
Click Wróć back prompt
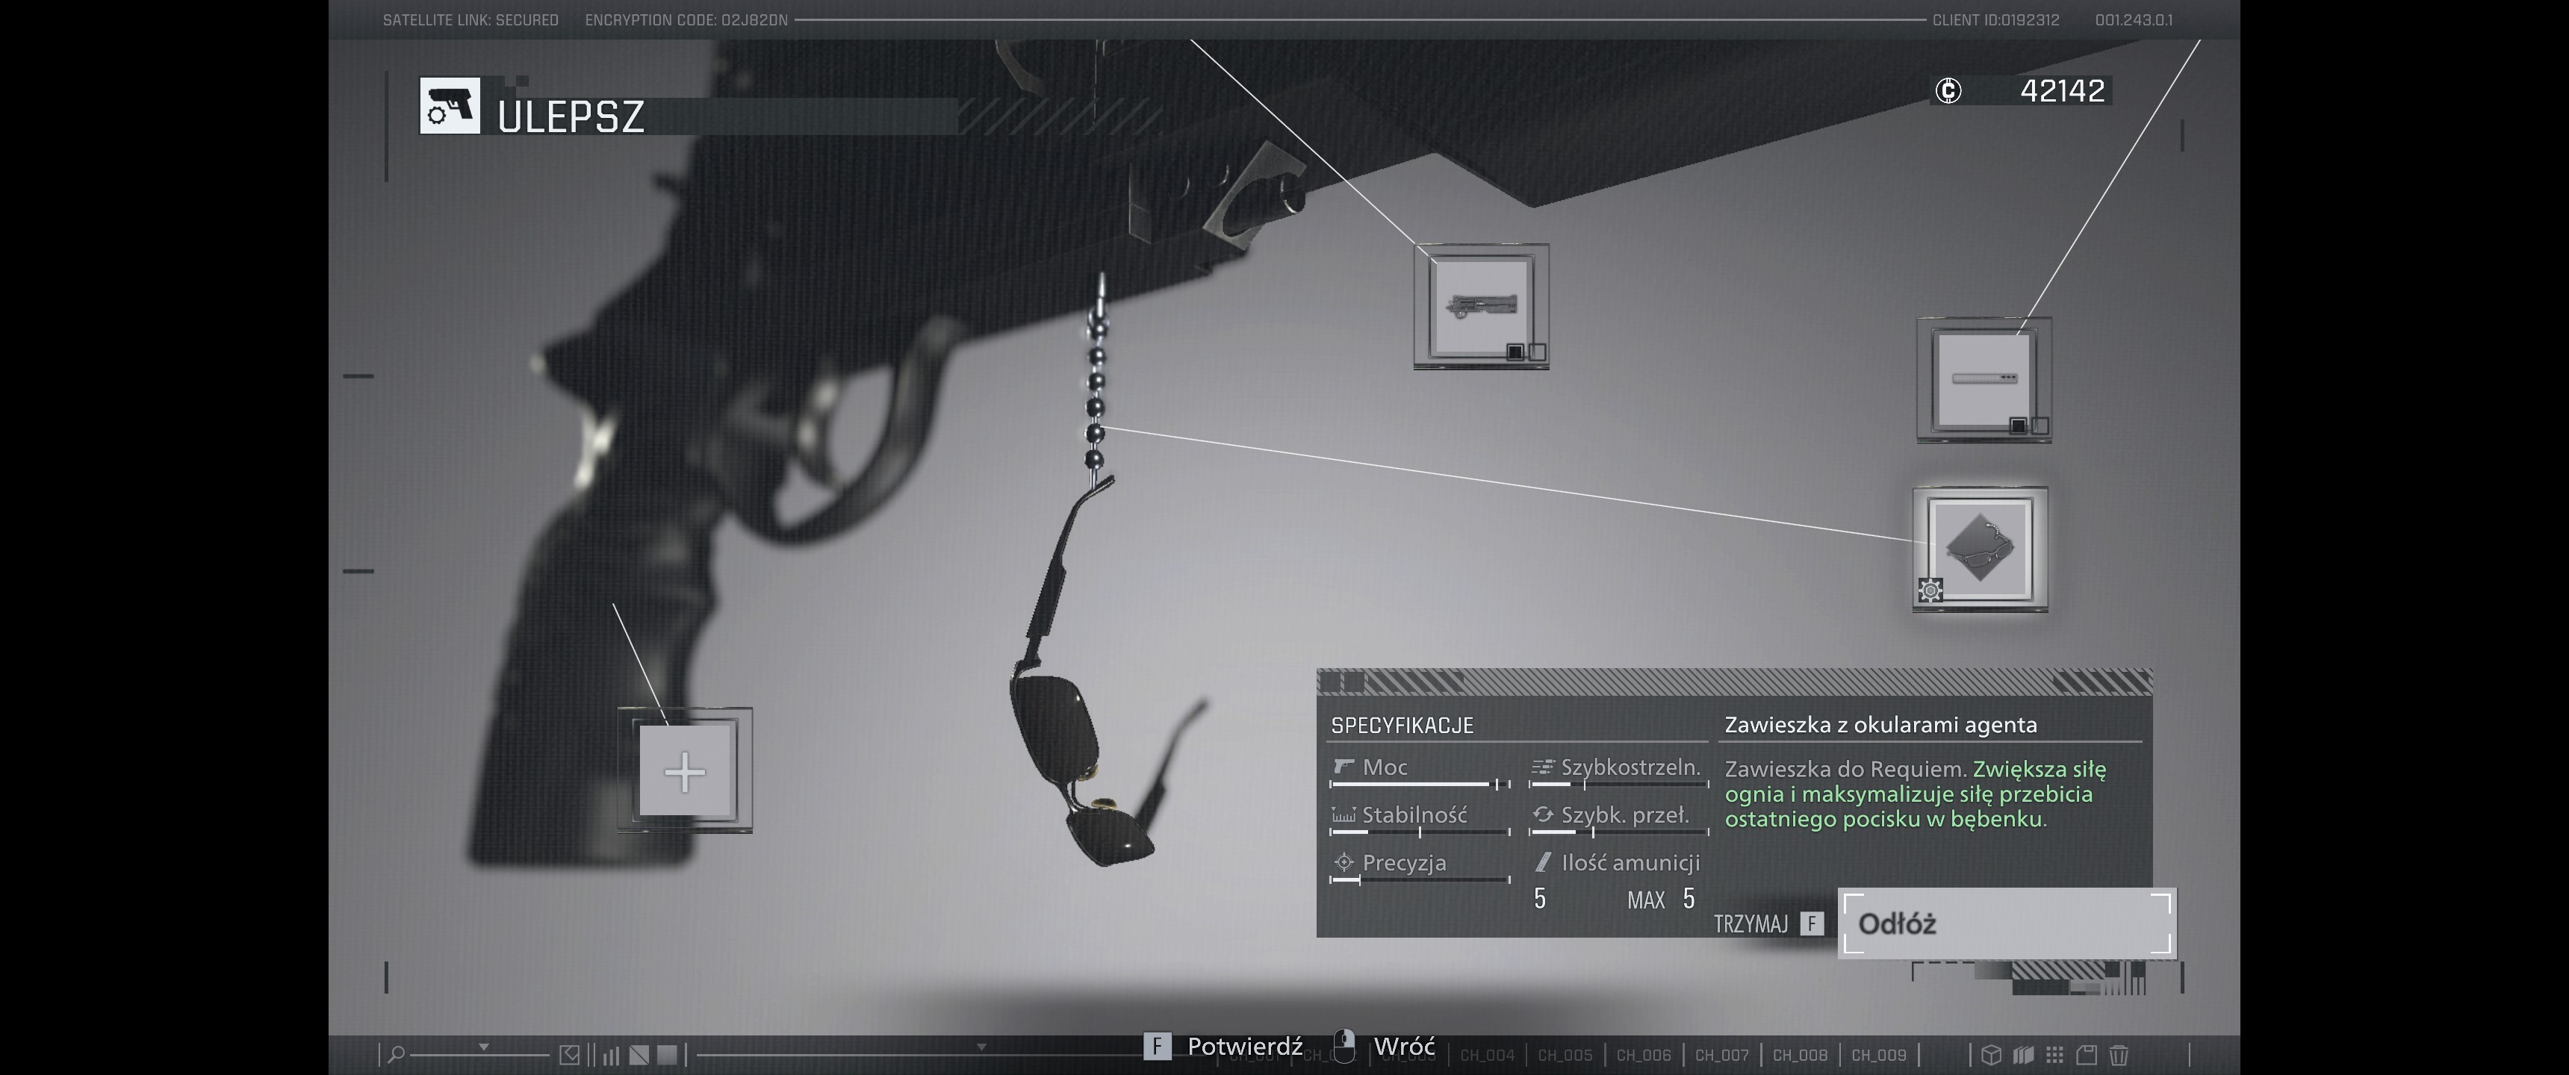pos(1403,1046)
